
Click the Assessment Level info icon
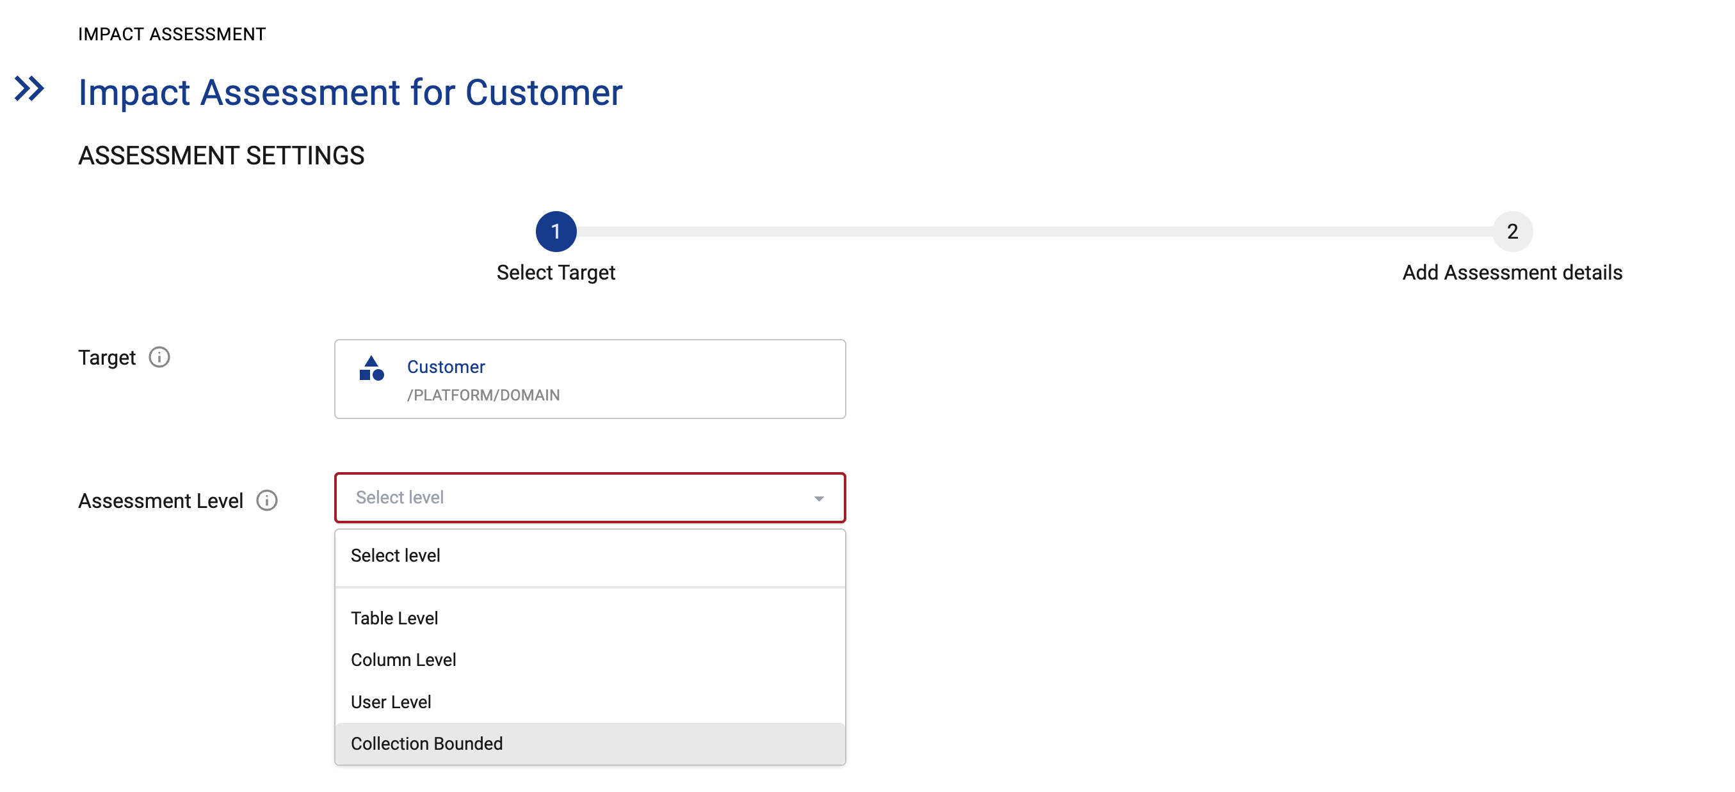coord(267,501)
